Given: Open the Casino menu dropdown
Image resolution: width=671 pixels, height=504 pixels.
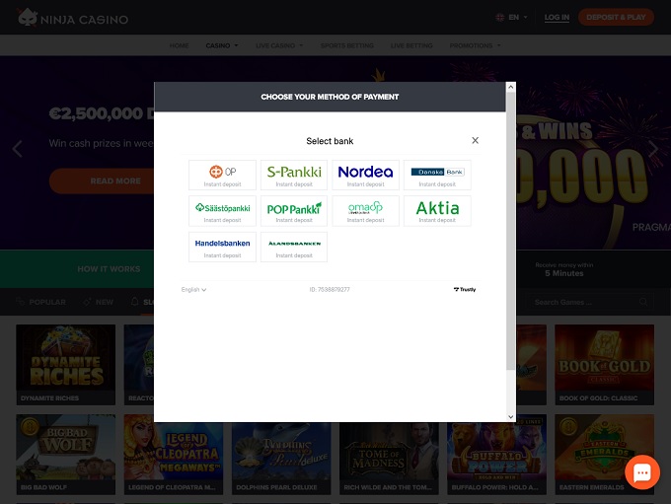Looking at the screenshot, I should click(221, 45).
